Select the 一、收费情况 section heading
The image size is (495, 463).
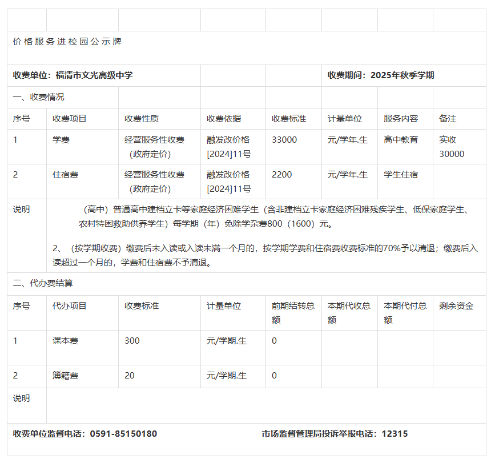[39, 97]
